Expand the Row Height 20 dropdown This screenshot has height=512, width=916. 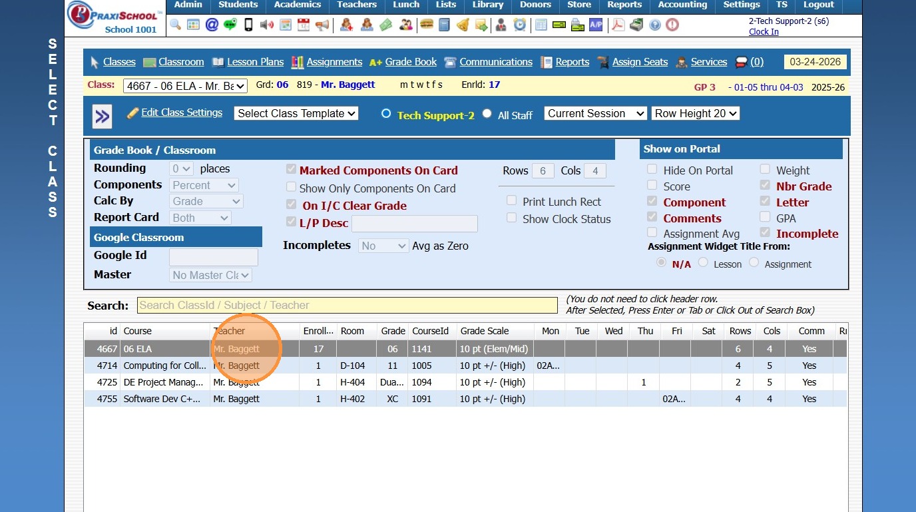pyautogui.click(x=696, y=114)
